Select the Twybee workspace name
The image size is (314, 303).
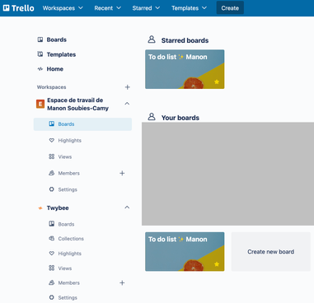click(58, 208)
